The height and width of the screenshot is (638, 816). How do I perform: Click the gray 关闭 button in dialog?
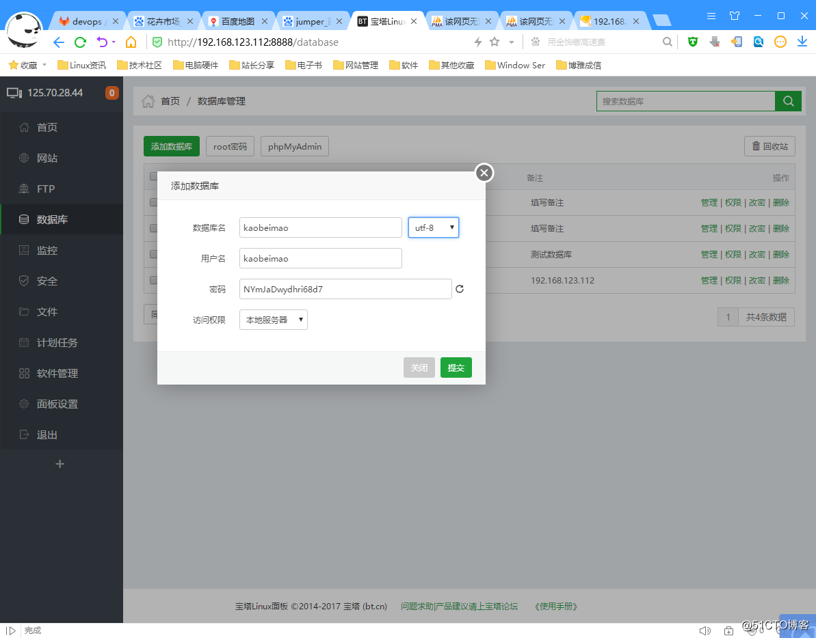419,367
